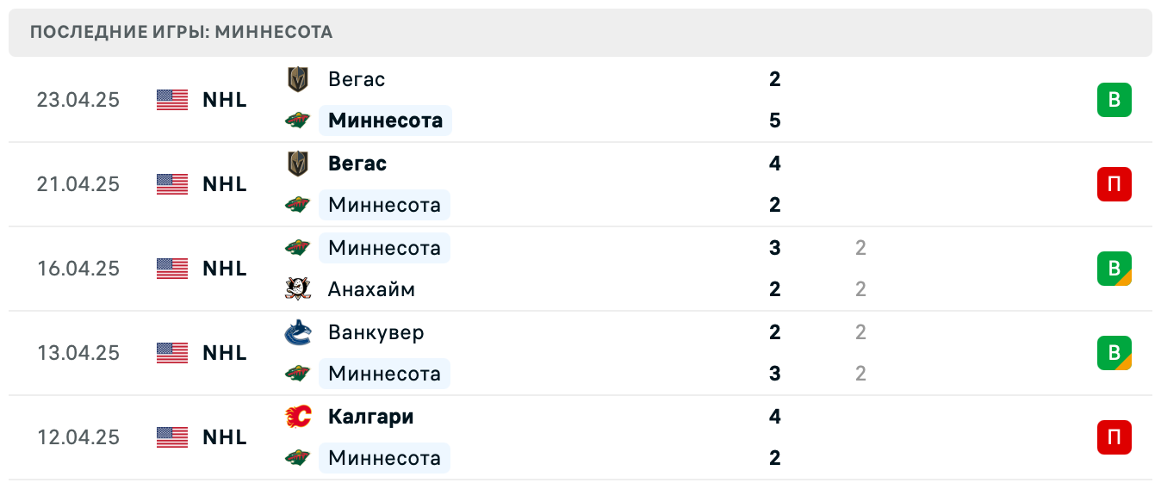Viewport: 1161px width, 489px height.
Task: Click NHL league label for 13.04.25 game
Action: point(225,353)
